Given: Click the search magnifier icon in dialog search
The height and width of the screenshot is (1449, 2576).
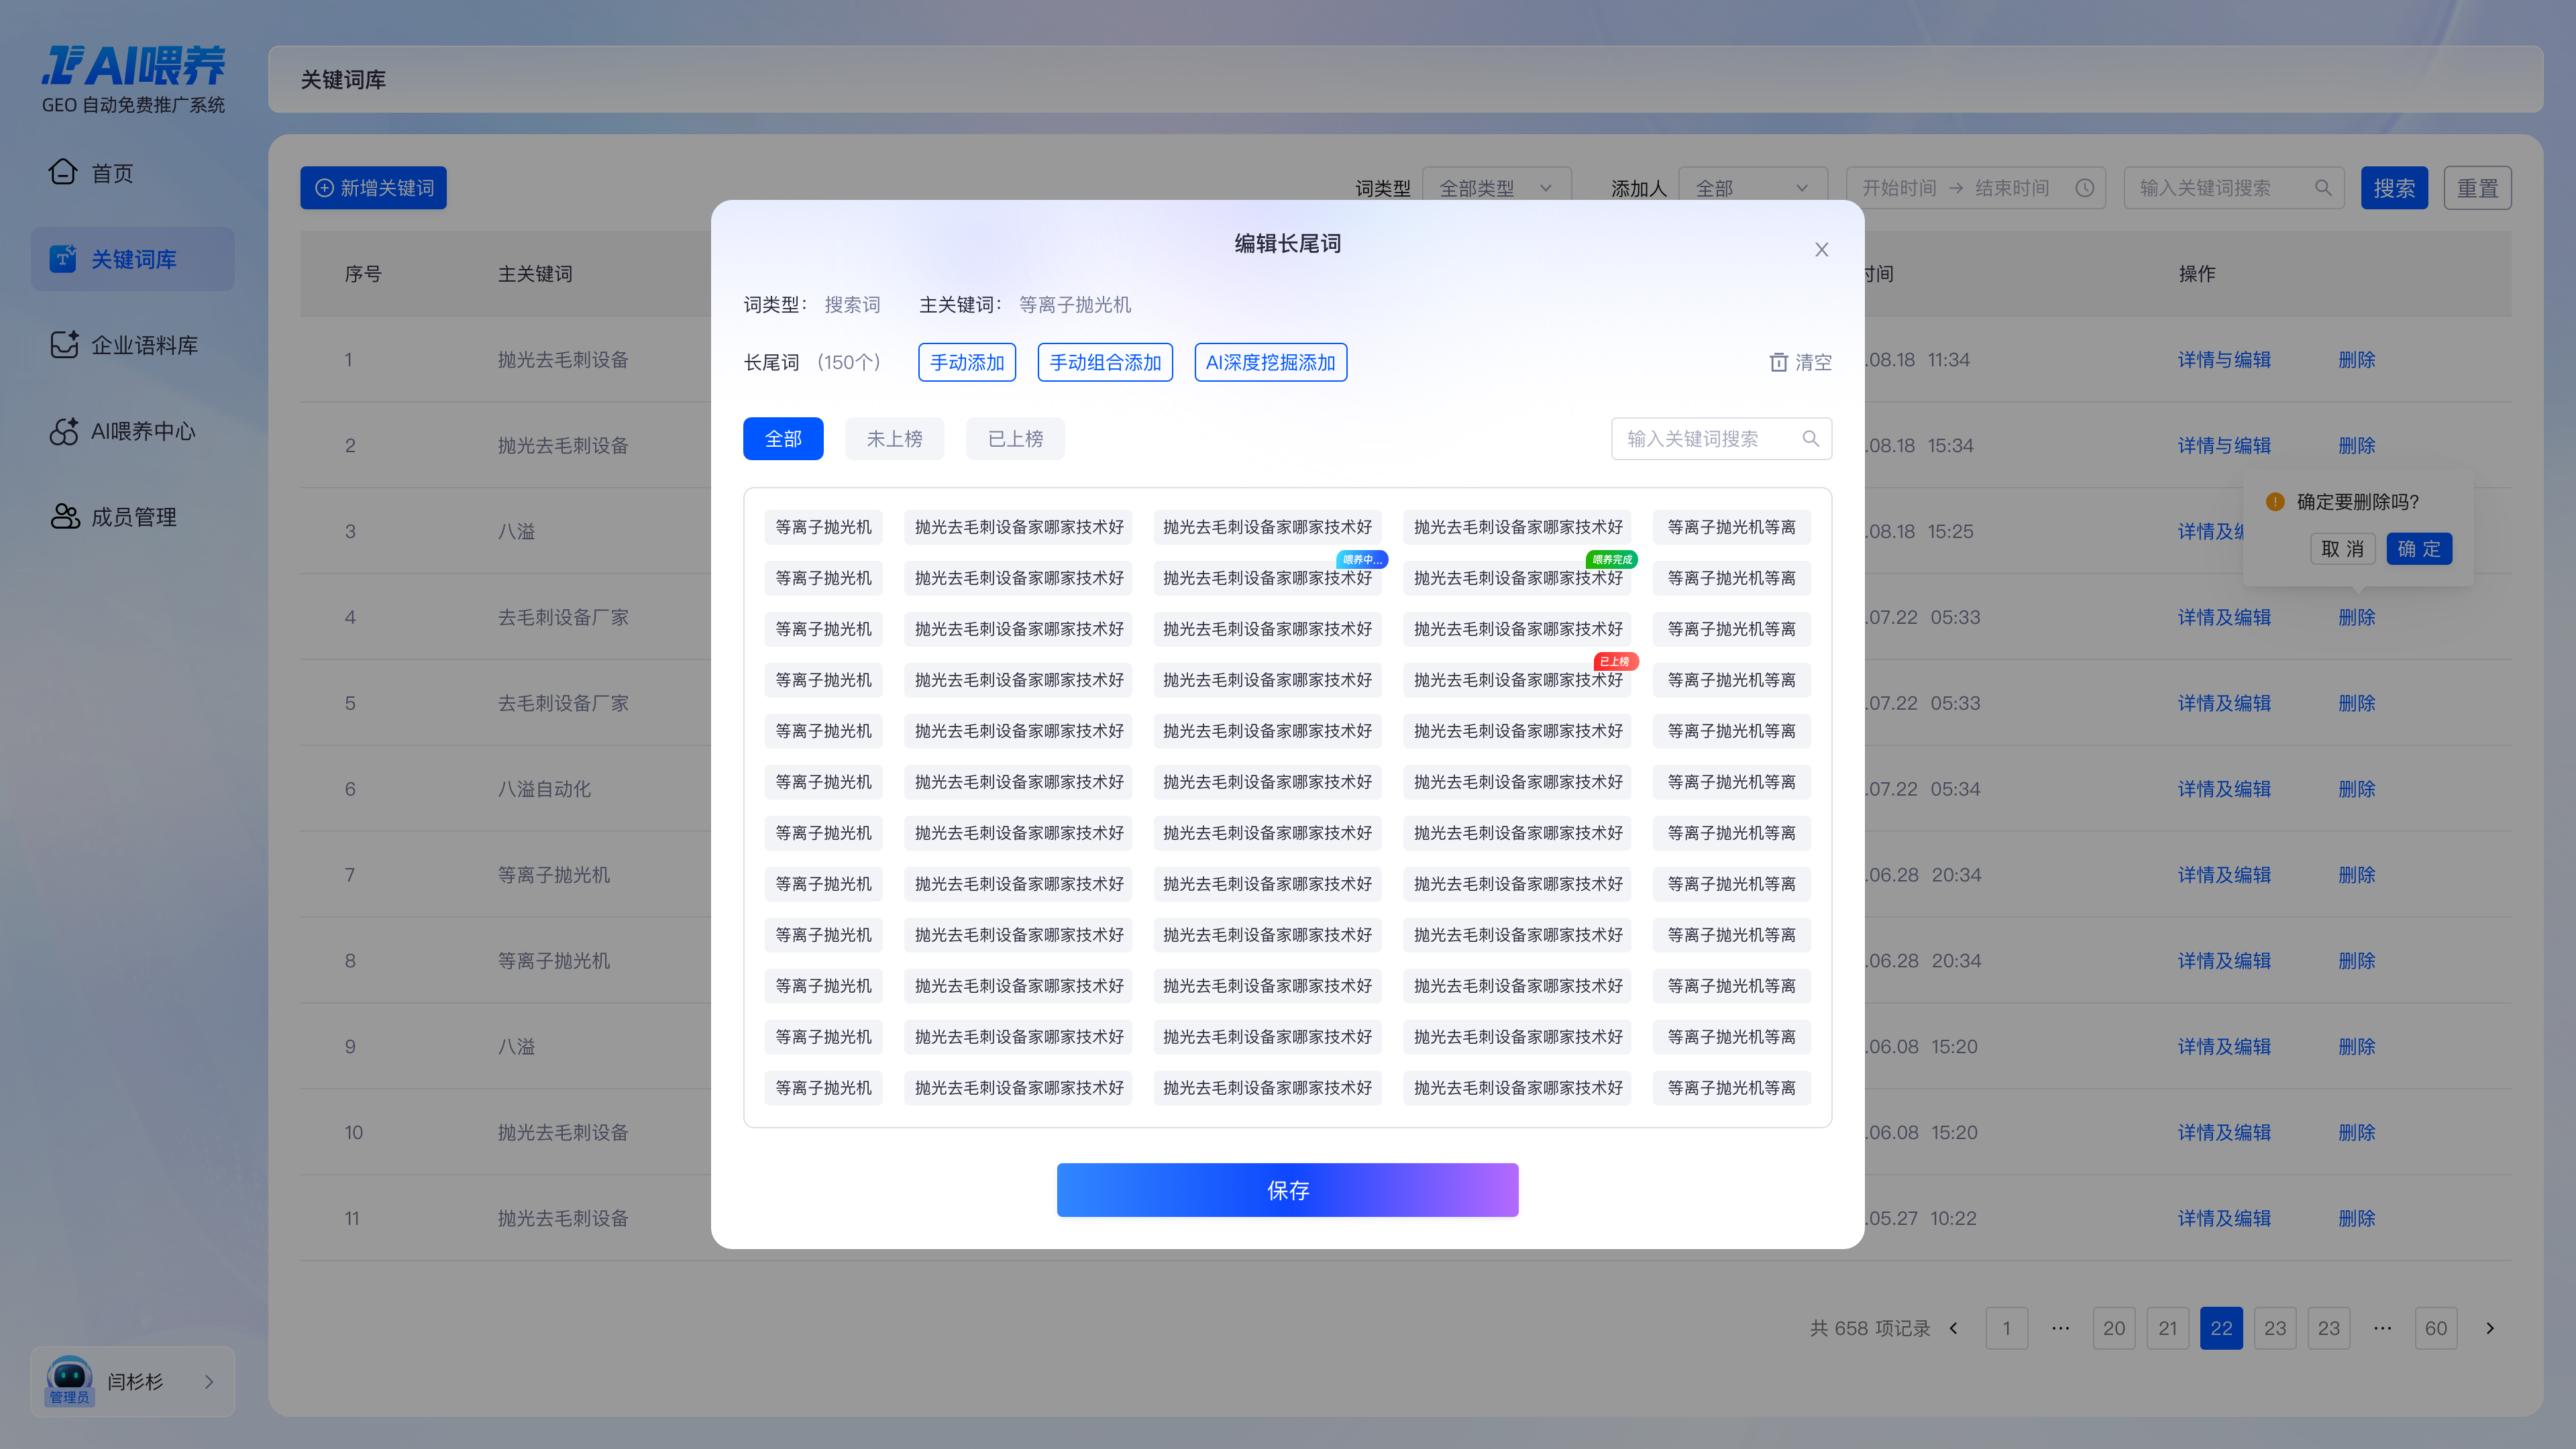Looking at the screenshot, I should [x=1810, y=439].
